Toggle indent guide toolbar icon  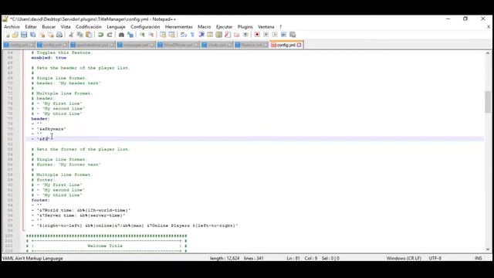point(201,35)
